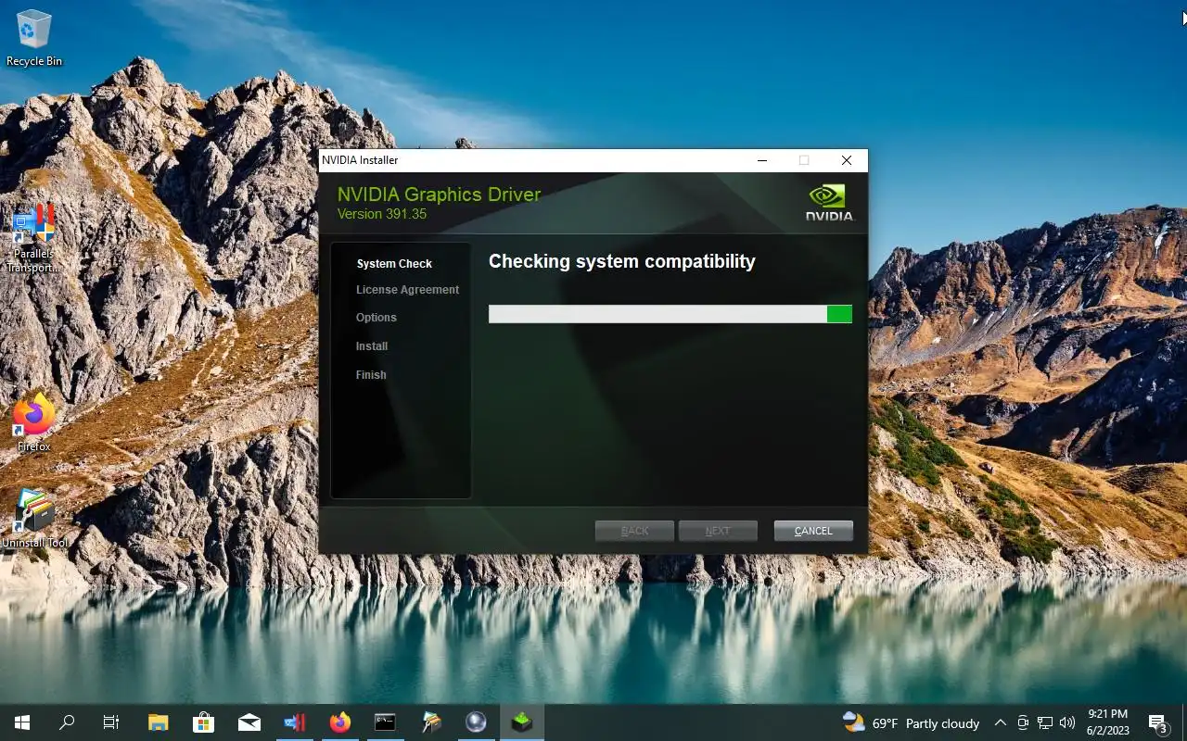The width and height of the screenshot is (1187, 741).
Task: Select the Options step
Action: tap(376, 318)
